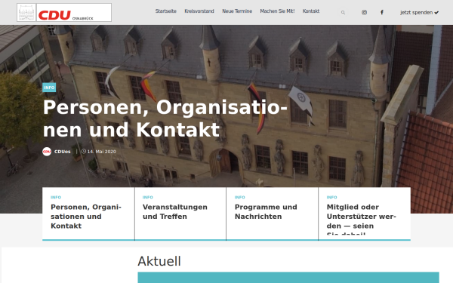This screenshot has height=283, width=453.
Task: Click INFO label on Mitglied card
Action: (332, 197)
